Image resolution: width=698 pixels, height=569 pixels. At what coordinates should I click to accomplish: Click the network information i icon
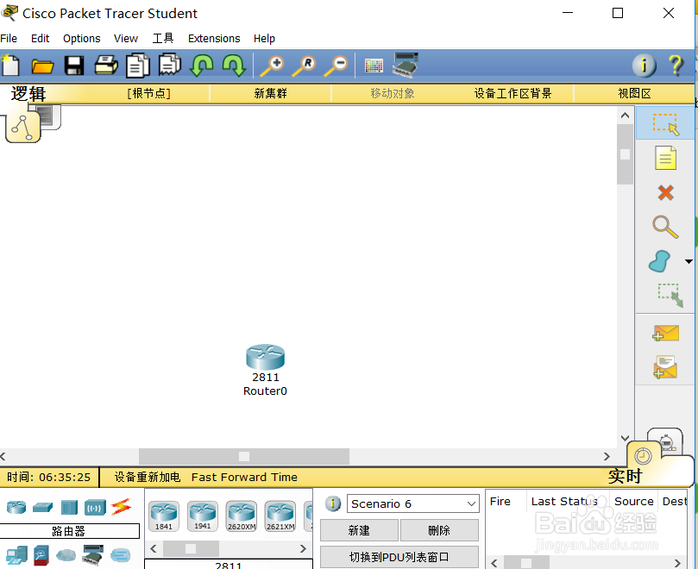point(644,66)
